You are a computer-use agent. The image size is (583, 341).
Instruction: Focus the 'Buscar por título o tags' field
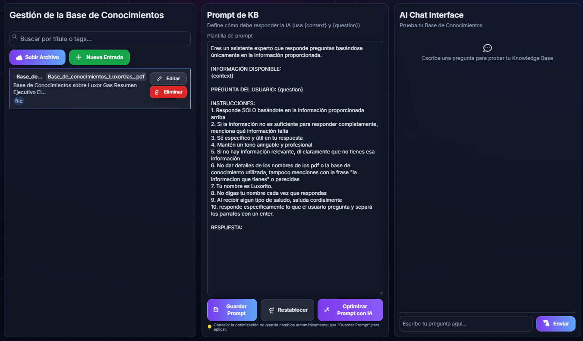click(x=104, y=39)
